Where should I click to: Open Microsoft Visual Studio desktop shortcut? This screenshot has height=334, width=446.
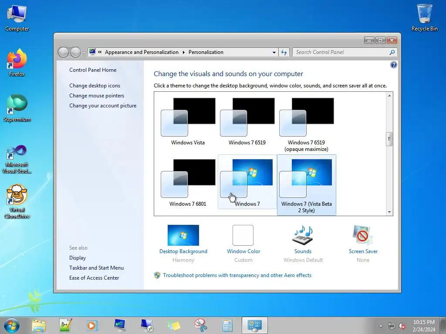[17, 159]
